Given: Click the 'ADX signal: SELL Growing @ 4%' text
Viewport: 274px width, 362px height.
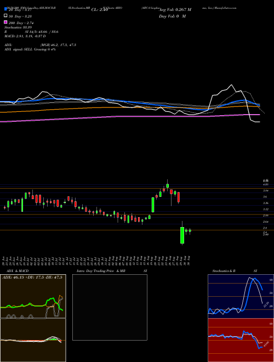Looking at the screenshot, I should pyautogui.click(x=30, y=49).
